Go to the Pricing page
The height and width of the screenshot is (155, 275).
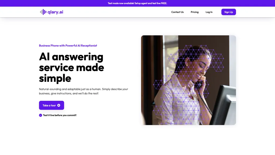194,12
